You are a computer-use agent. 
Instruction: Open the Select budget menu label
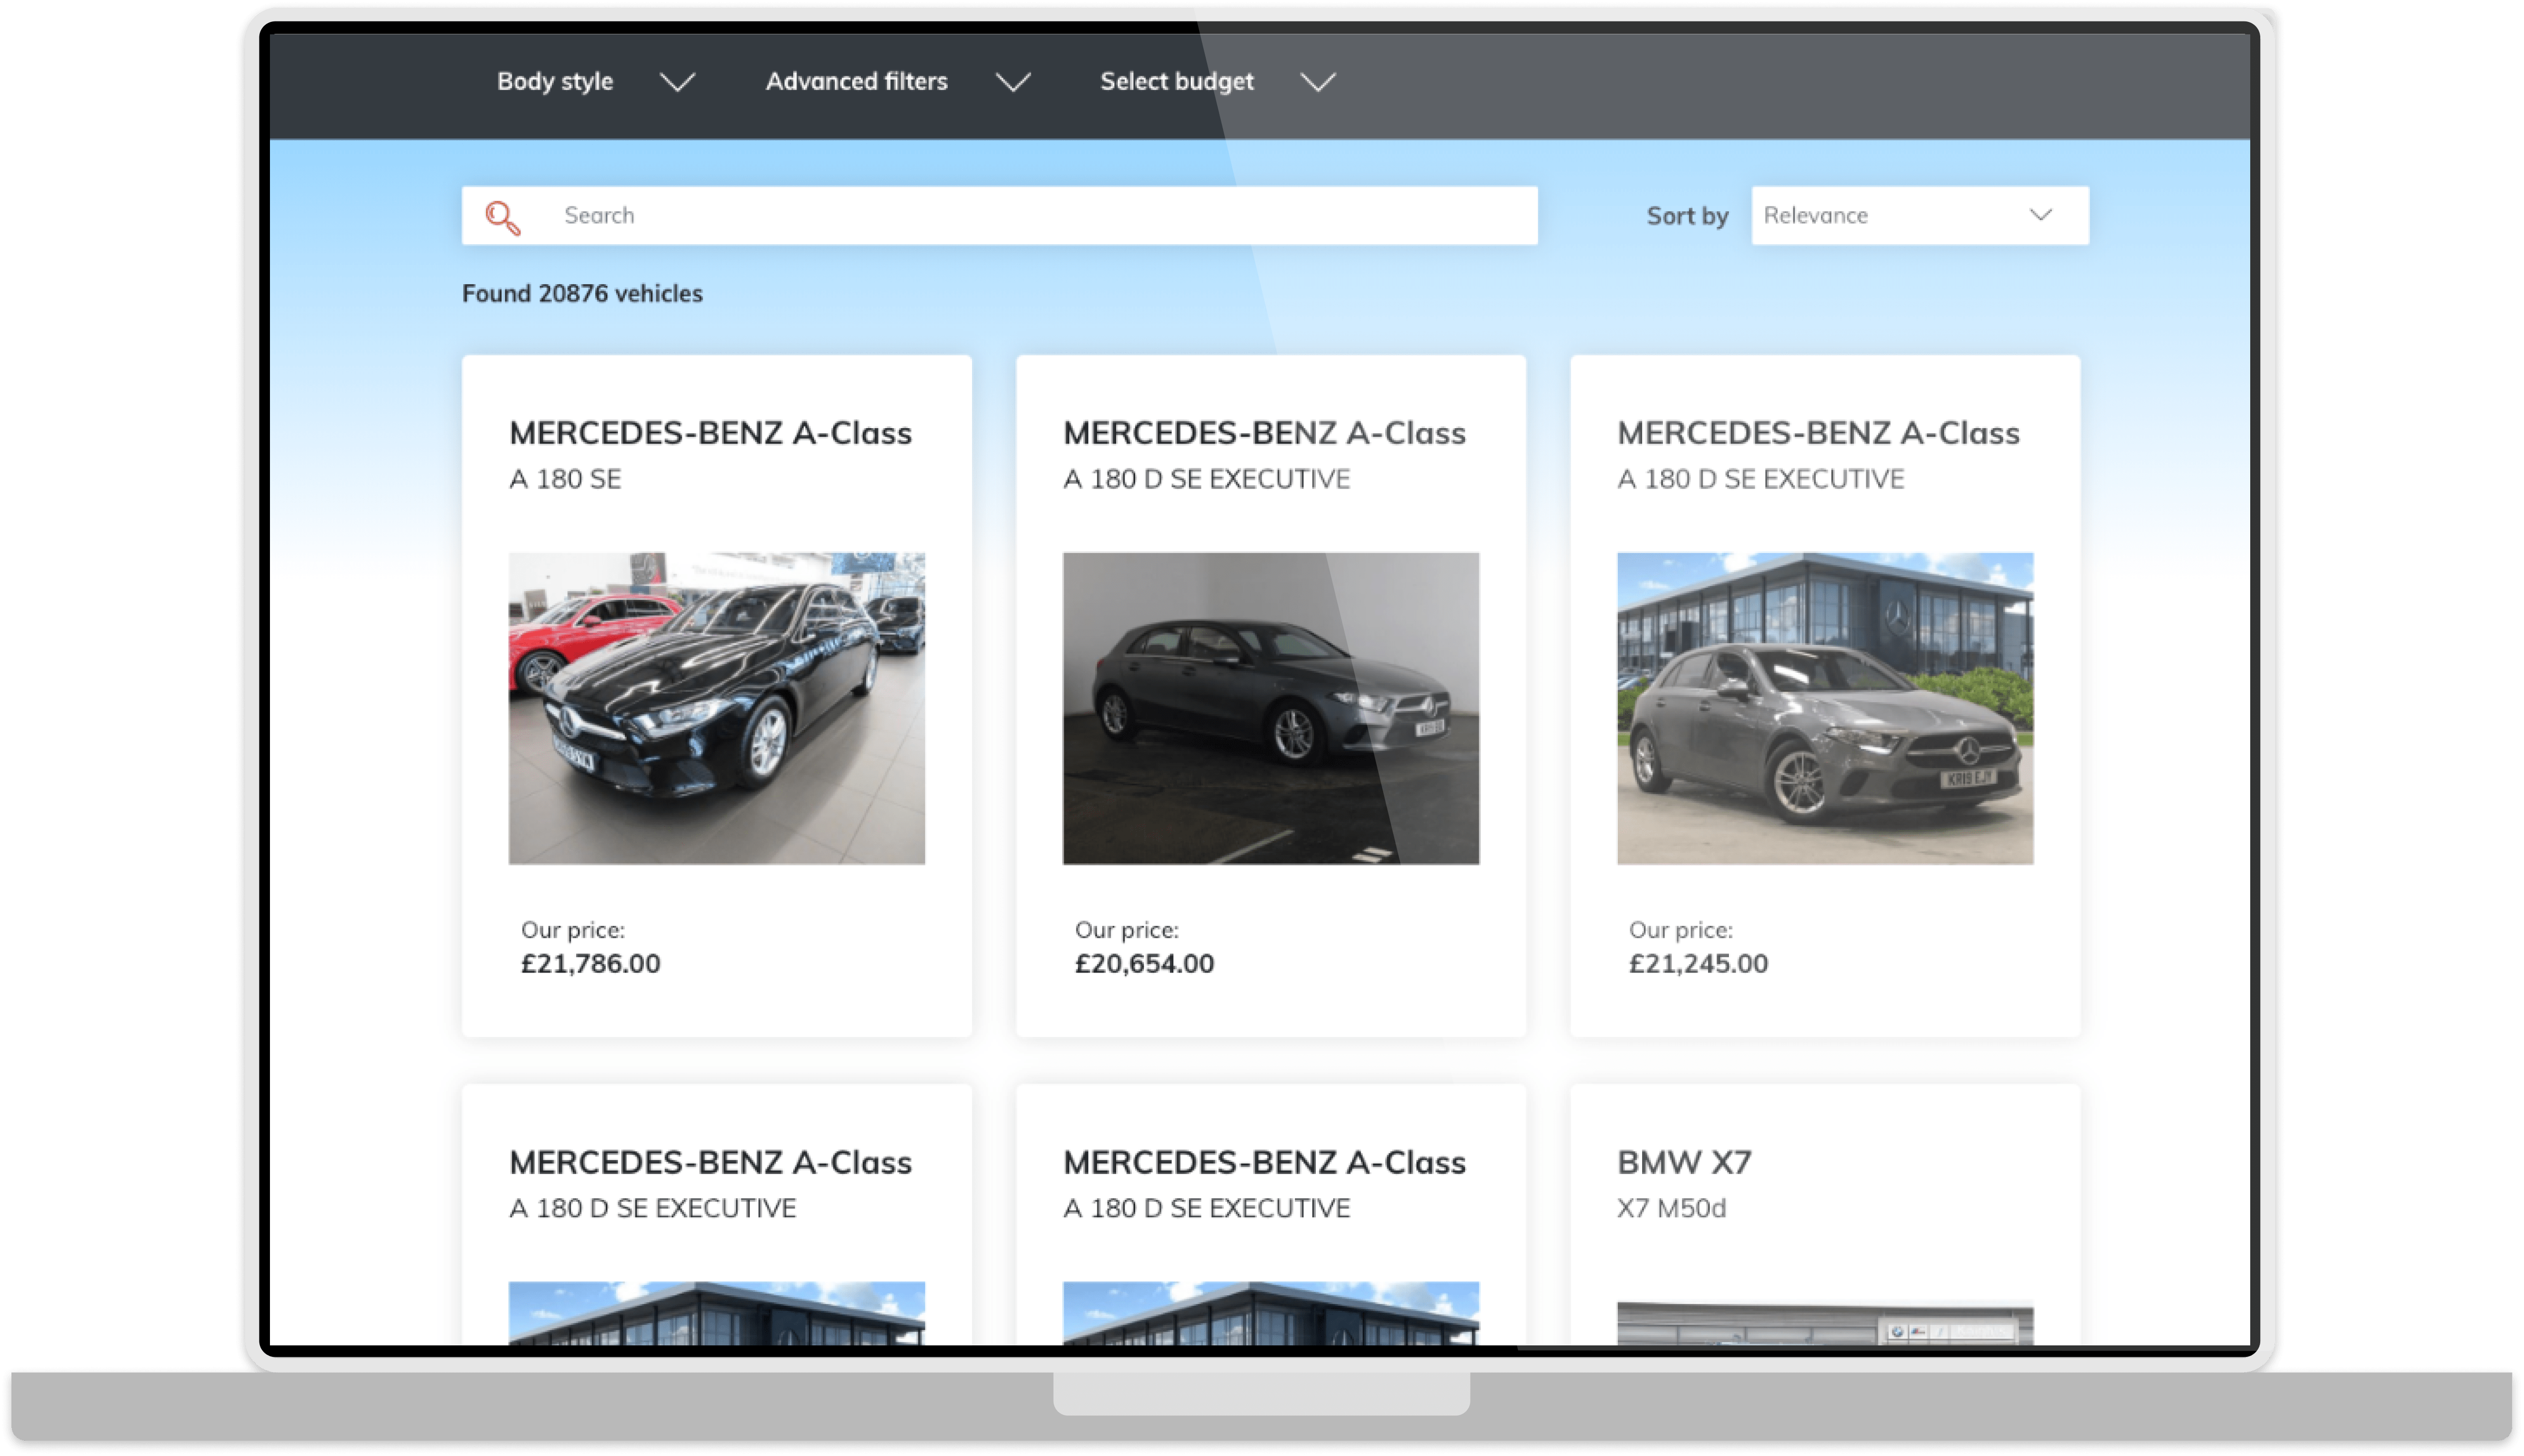click(1177, 81)
